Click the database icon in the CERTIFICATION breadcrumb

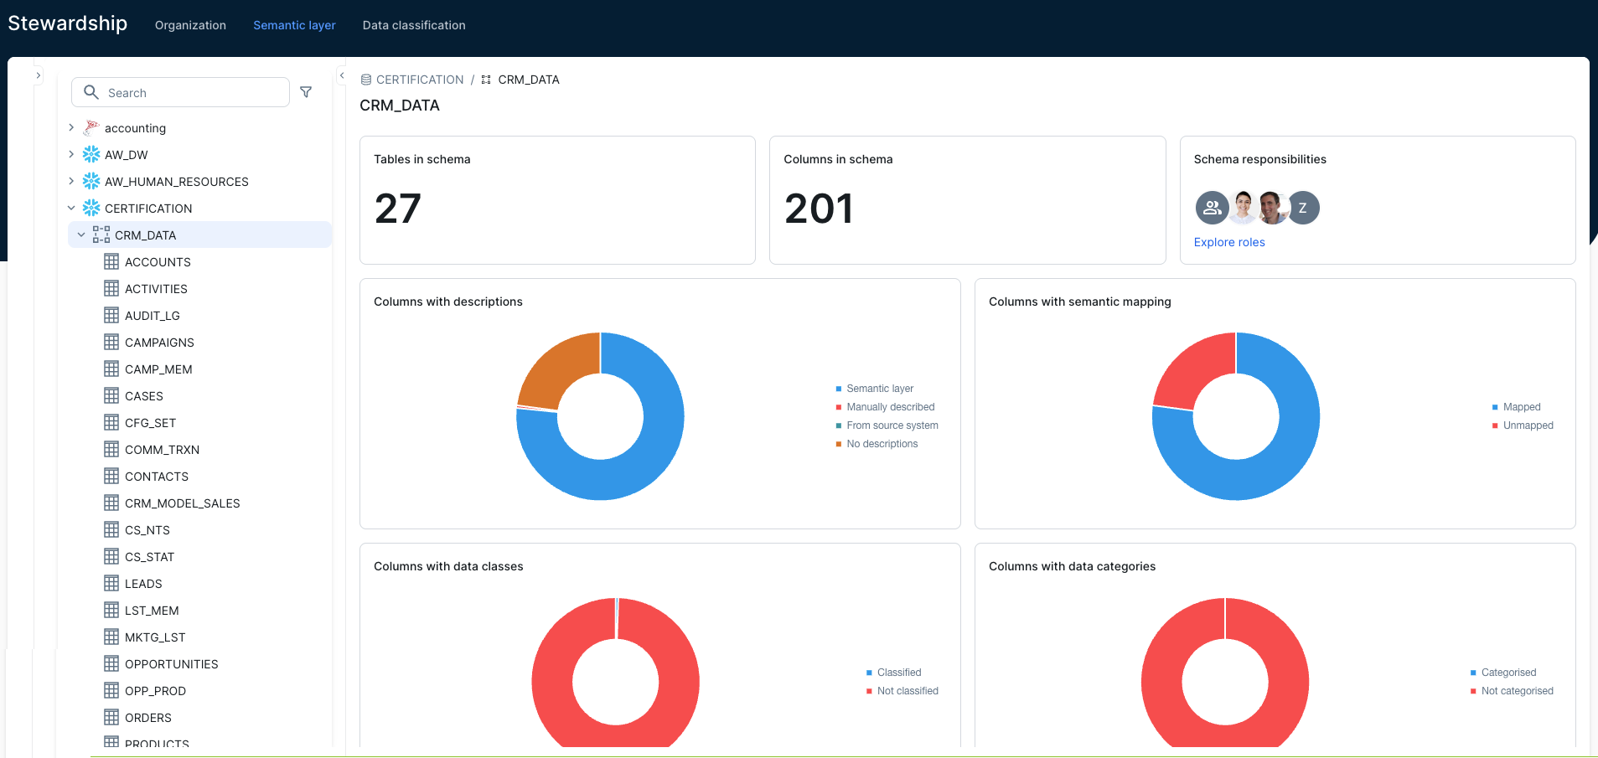tap(365, 79)
